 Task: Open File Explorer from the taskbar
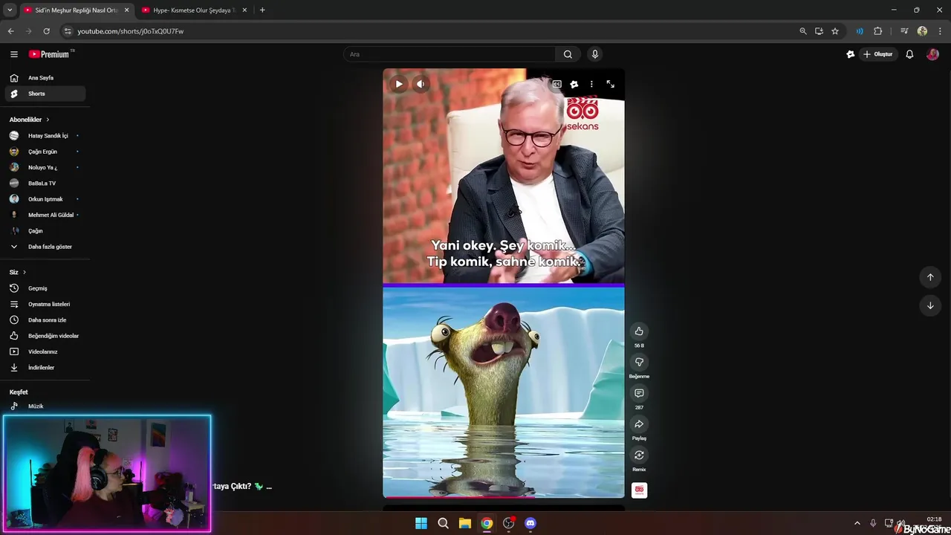point(465,523)
